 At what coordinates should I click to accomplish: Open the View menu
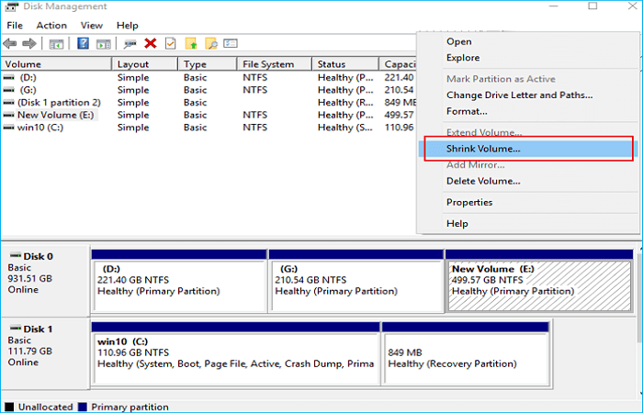click(x=92, y=26)
